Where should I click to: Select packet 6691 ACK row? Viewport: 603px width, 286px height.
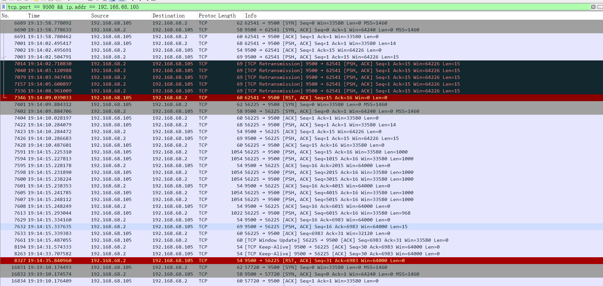pyautogui.click(x=301, y=37)
